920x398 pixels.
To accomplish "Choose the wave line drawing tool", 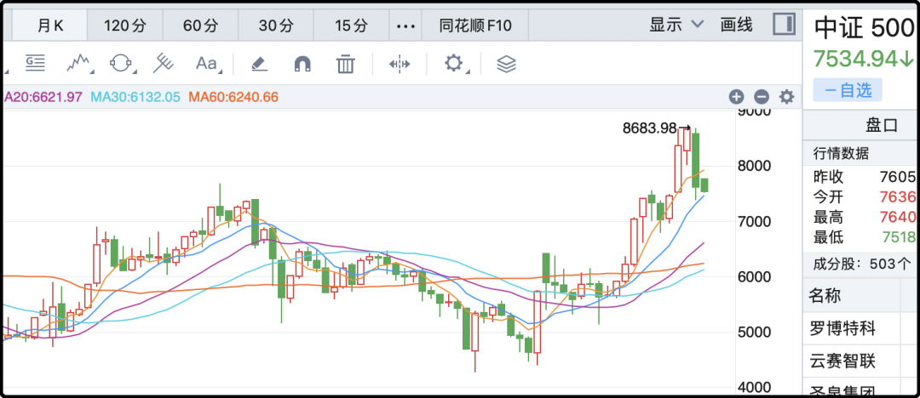I will tap(78, 63).
